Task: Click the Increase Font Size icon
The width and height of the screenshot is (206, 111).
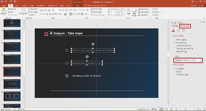Action: click(60, 10)
